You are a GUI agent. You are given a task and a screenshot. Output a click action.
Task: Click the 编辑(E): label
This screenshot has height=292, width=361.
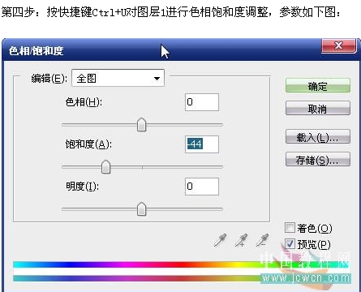click(49, 79)
